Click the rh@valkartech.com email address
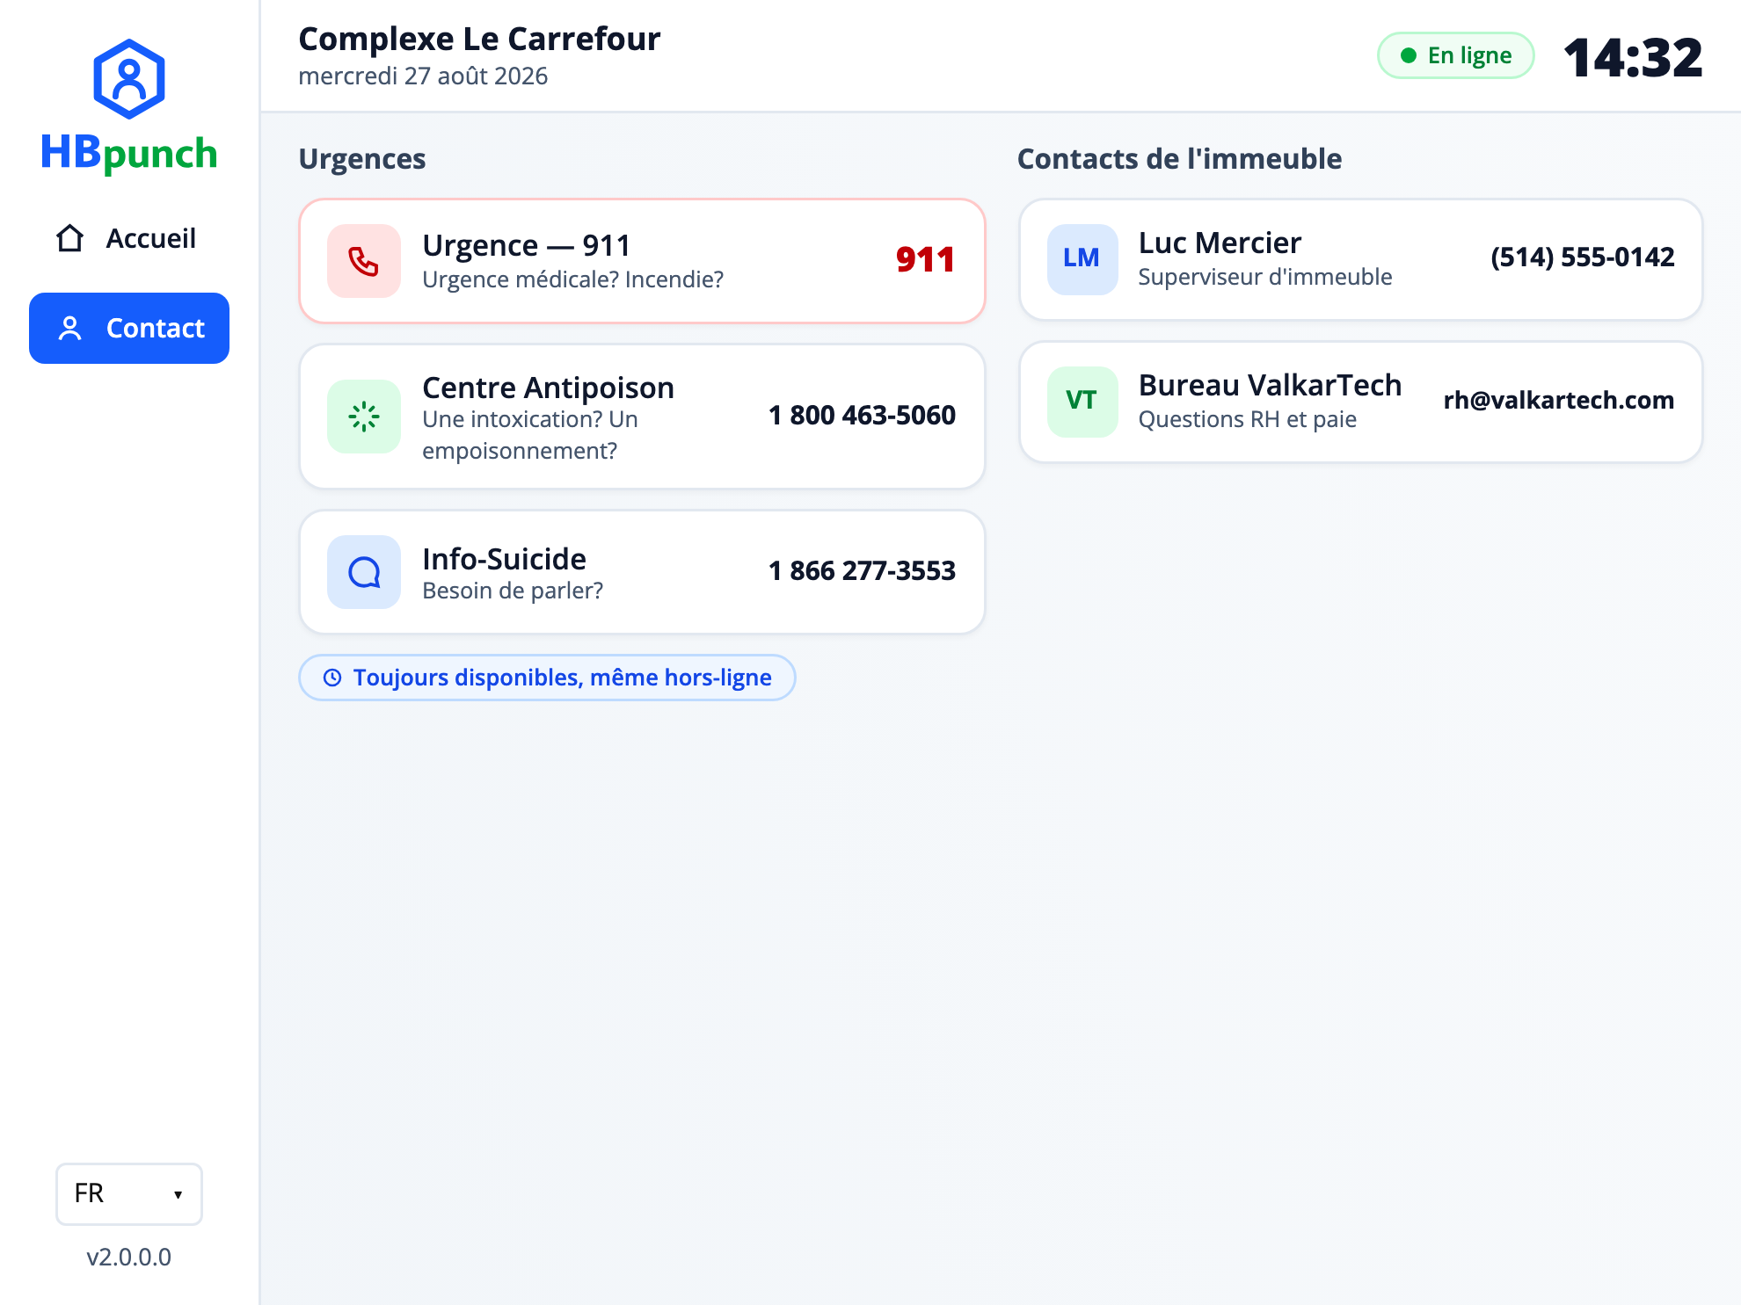Screen dimensions: 1741x1305 click(x=1559, y=400)
